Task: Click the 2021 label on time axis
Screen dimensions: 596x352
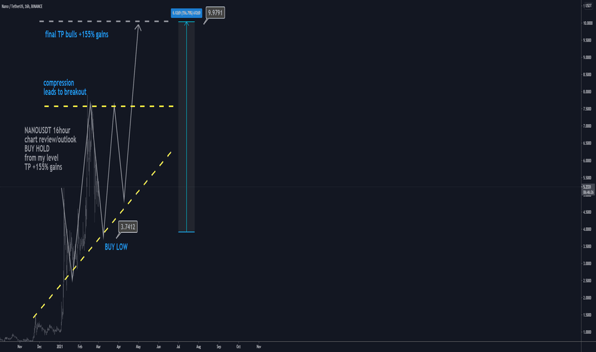Action: pos(59,347)
